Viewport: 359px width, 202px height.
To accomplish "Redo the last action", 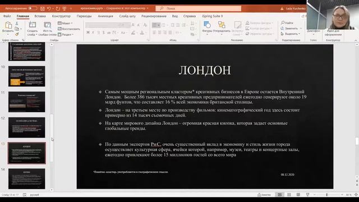I will (58, 8).
